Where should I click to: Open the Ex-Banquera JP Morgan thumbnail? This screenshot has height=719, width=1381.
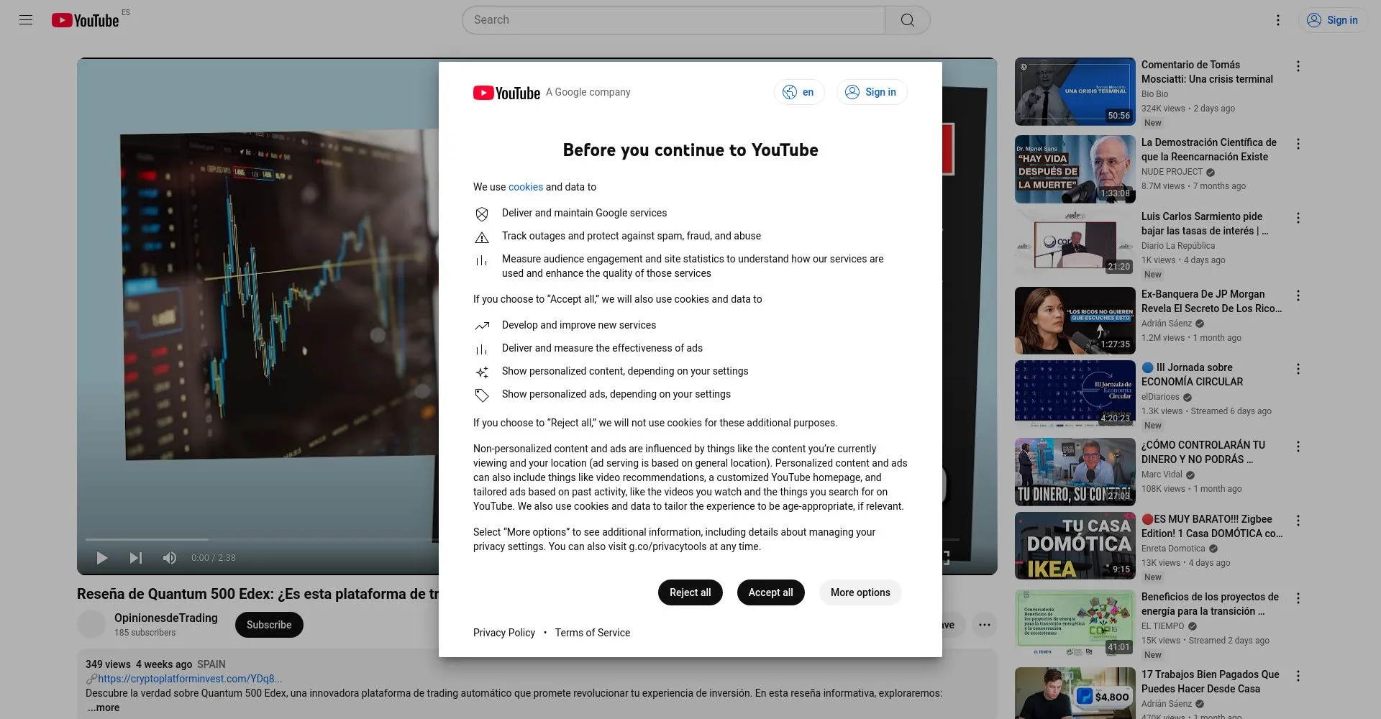tap(1075, 321)
